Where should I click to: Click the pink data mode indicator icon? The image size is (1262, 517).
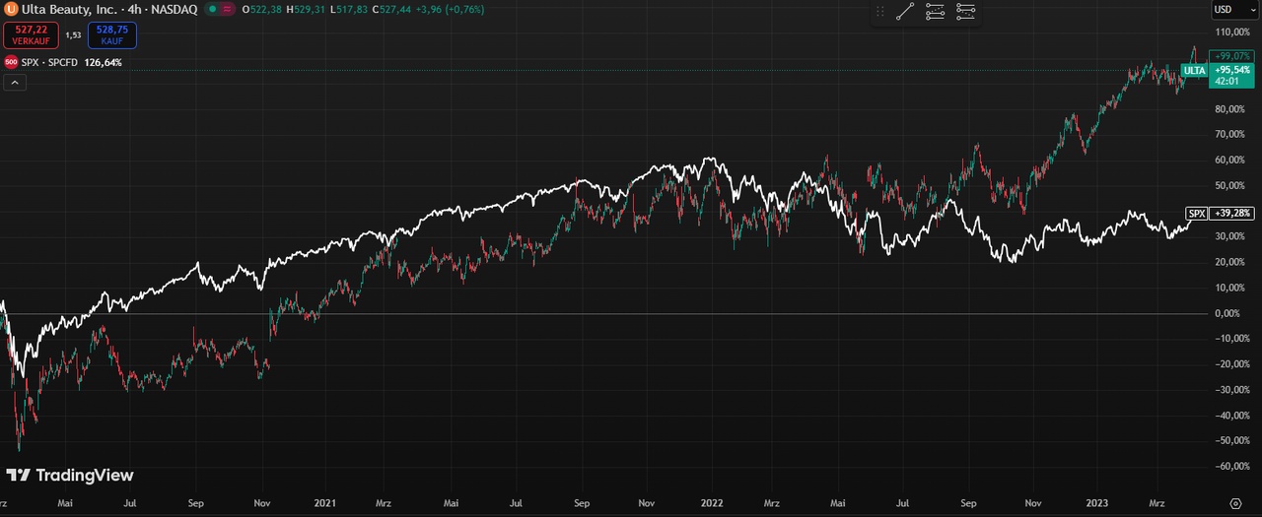coord(228,10)
